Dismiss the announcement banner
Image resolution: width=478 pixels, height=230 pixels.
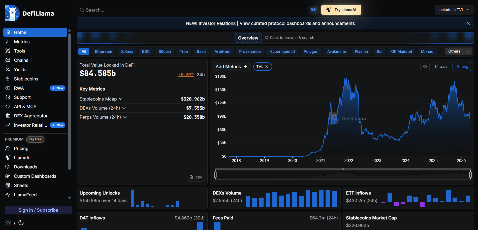click(x=468, y=23)
